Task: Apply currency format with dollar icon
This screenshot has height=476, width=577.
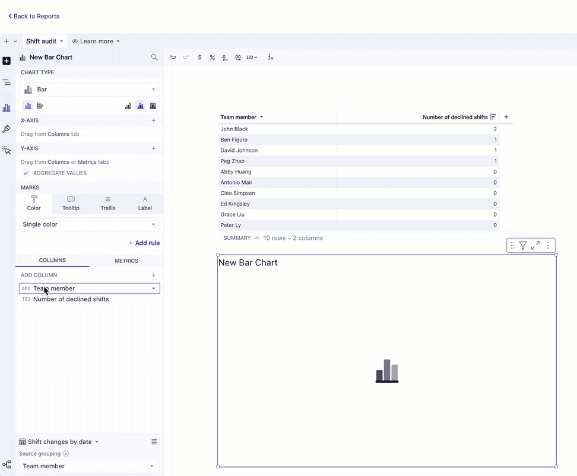Action: (200, 58)
